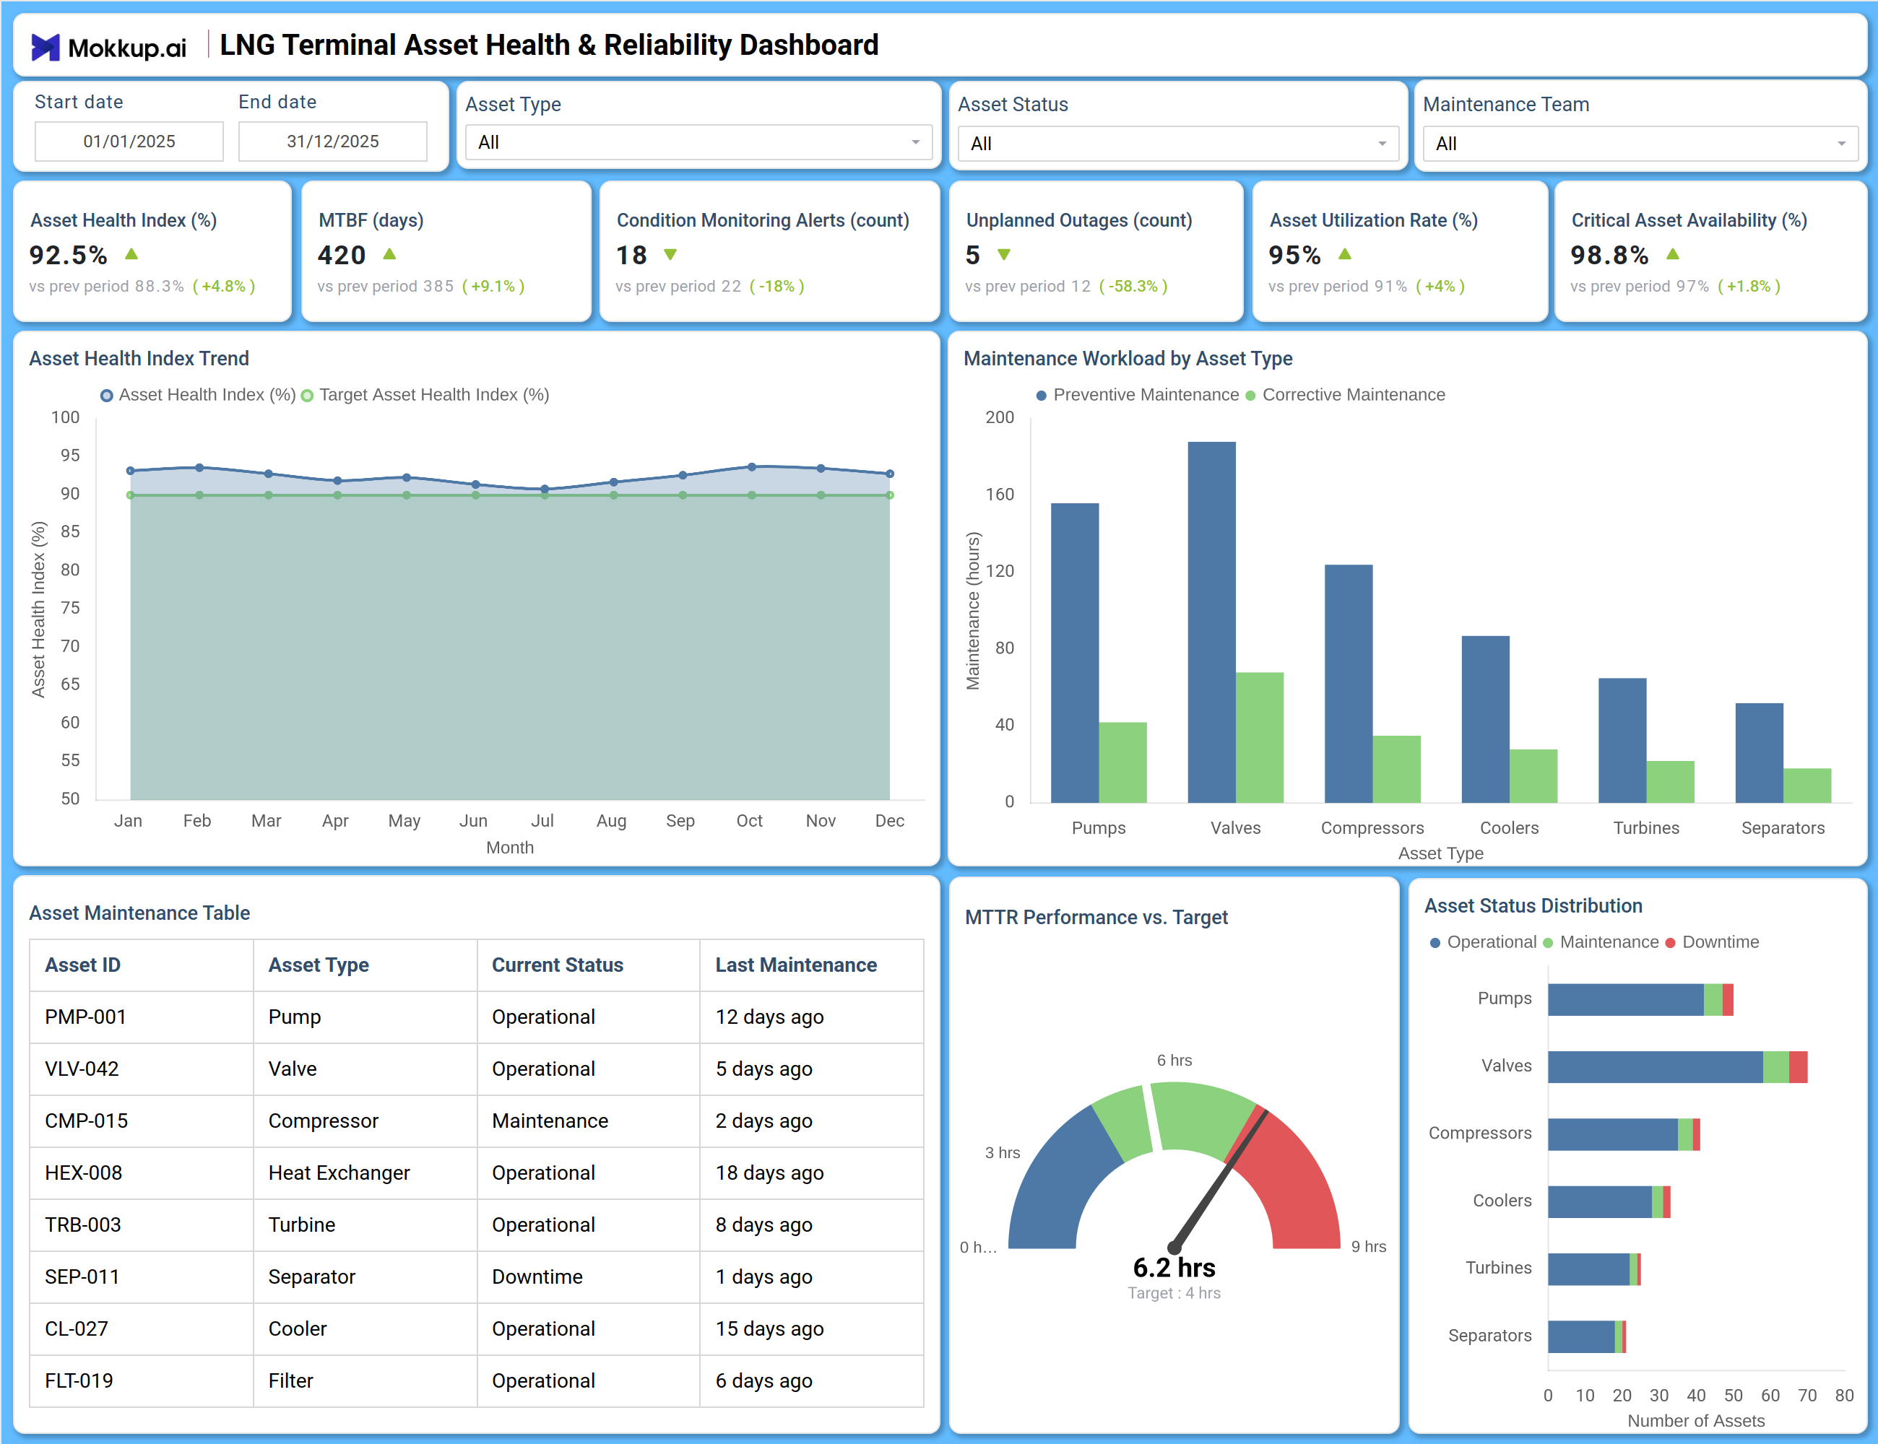
Task: Select the HEX-008 cell
Action: [x=142, y=1173]
